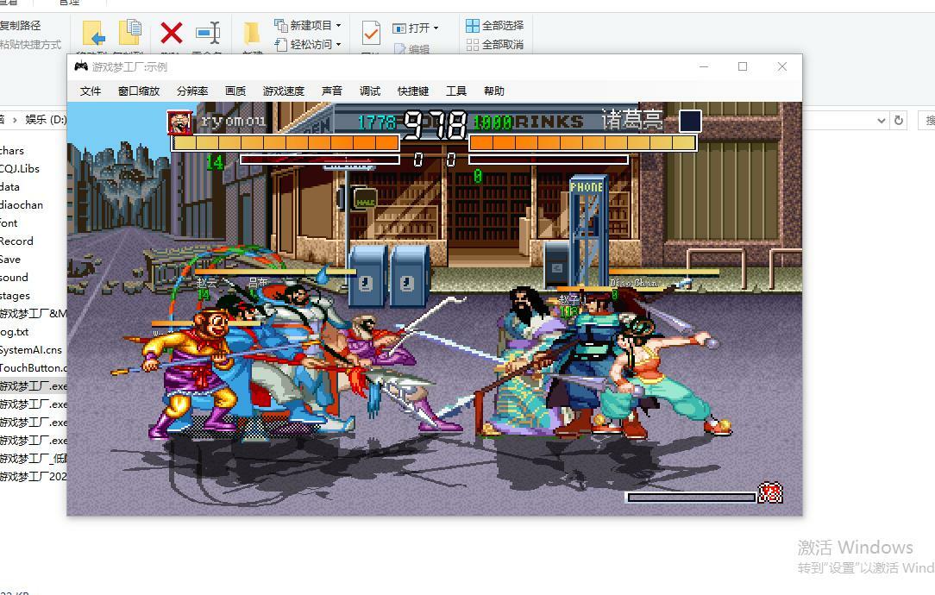This screenshot has height=595, width=935.
Task: Click the ryomou player name label
Action: tap(233, 122)
